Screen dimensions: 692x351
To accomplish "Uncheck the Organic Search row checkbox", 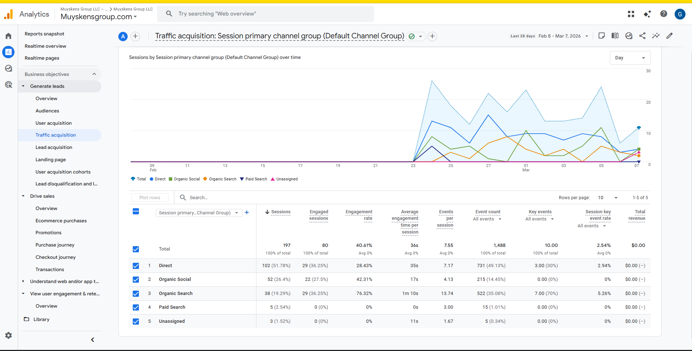I will [136, 294].
